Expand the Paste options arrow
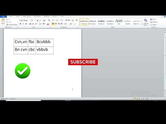 (x=3, y=25)
